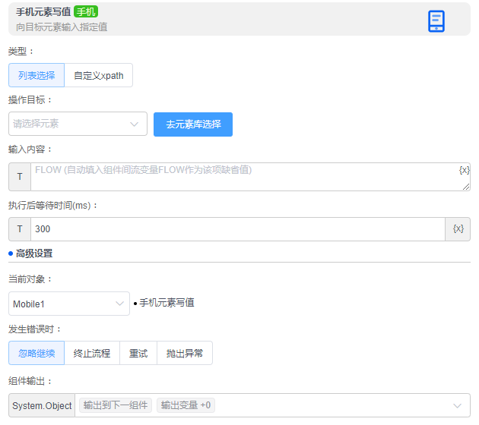Click the 去元素库选择 button

(x=193, y=124)
